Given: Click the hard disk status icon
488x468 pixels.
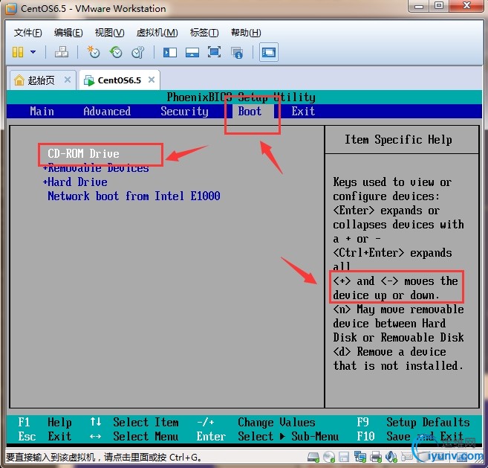Looking at the screenshot, I should coord(313,458).
